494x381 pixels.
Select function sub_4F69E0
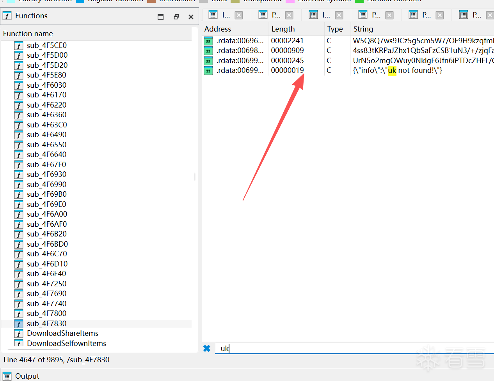[x=46, y=204]
